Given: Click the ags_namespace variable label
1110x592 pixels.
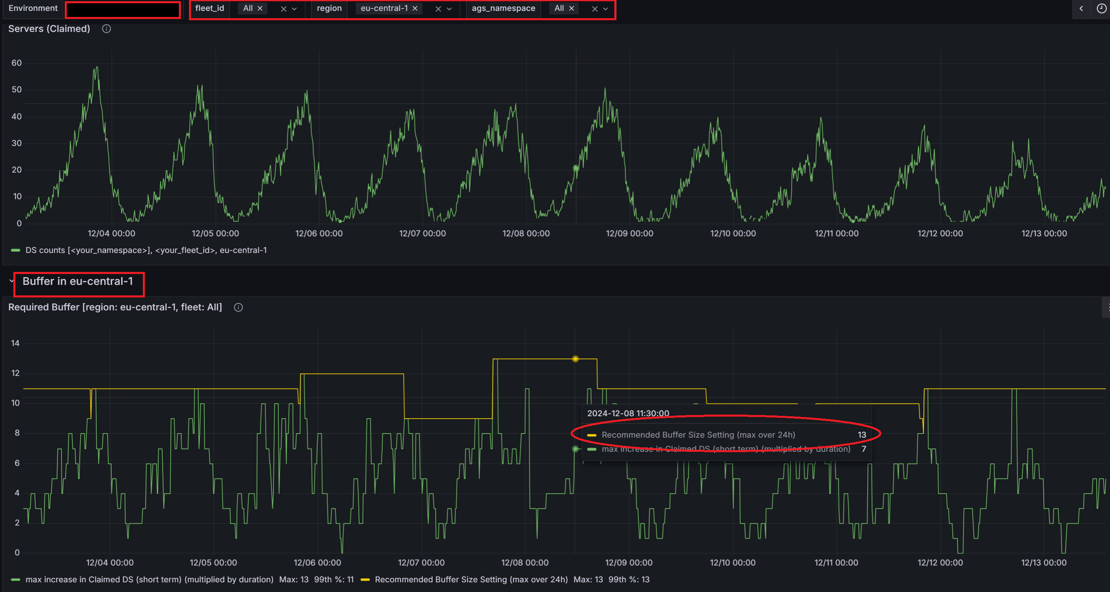Looking at the screenshot, I should click(x=503, y=8).
